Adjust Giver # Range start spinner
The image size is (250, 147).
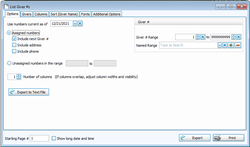click(x=198, y=37)
